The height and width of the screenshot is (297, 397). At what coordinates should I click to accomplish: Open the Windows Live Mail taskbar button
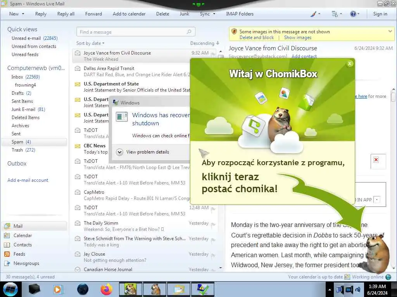click(x=179, y=289)
